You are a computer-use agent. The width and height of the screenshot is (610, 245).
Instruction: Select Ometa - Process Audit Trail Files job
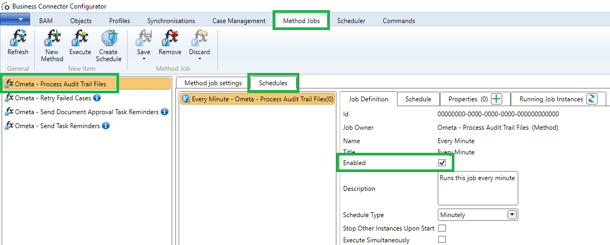[87, 84]
